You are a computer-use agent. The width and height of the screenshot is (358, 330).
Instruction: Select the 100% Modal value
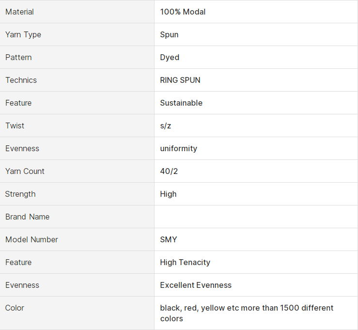point(183,12)
